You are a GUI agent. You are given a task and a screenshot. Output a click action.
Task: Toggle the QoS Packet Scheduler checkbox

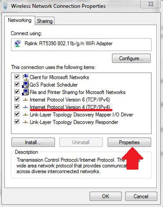pos(17,84)
